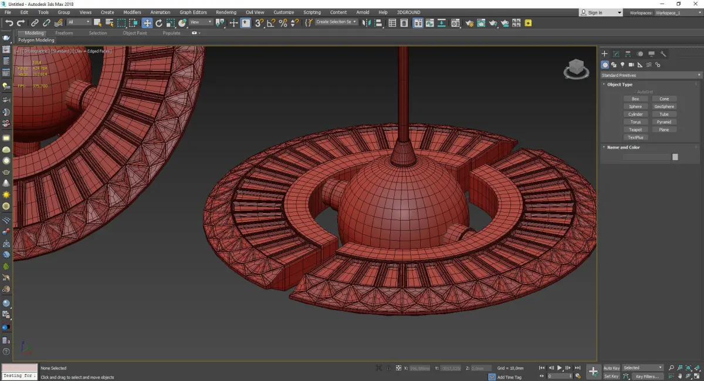Open the Render Setup teapot icon
This screenshot has width=704, height=381.
pos(469,23)
